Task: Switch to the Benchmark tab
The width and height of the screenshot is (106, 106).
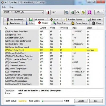Action: [x=13, y=23]
